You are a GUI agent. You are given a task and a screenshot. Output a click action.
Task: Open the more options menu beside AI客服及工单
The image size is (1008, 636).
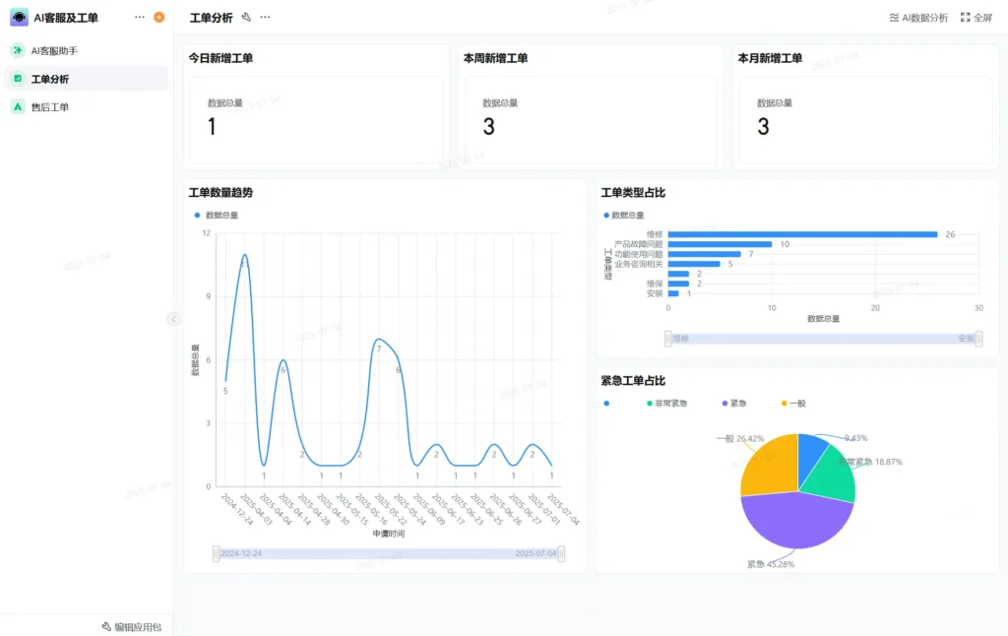pyautogui.click(x=140, y=18)
